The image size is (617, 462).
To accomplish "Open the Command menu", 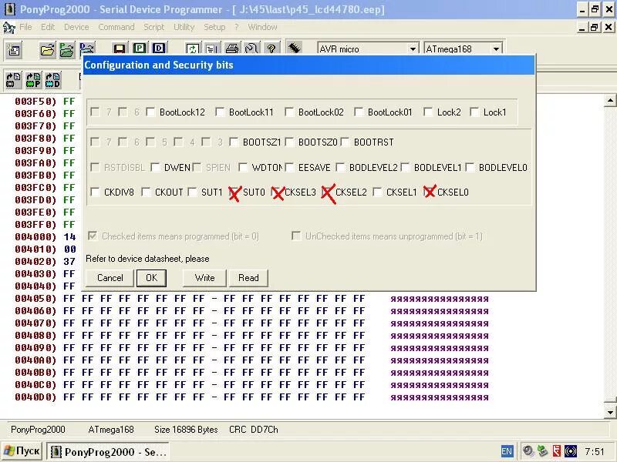I will point(116,27).
